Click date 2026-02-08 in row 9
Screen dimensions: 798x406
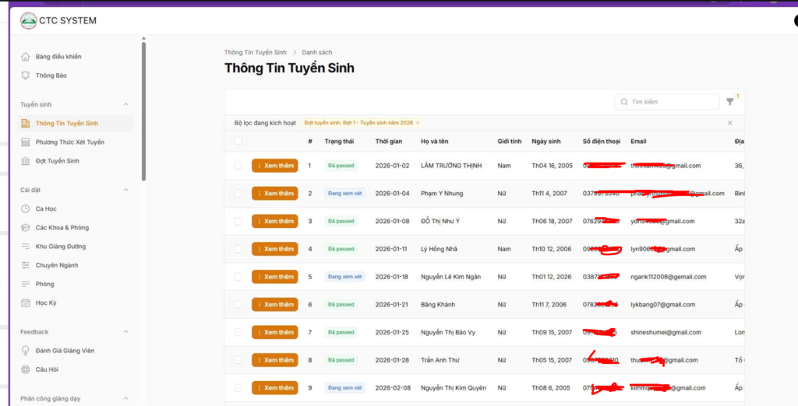[393, 387]
